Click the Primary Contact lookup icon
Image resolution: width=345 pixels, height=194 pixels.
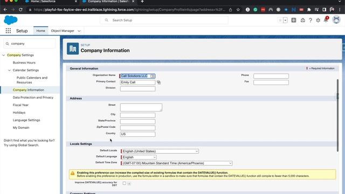(x=158, y=82)
